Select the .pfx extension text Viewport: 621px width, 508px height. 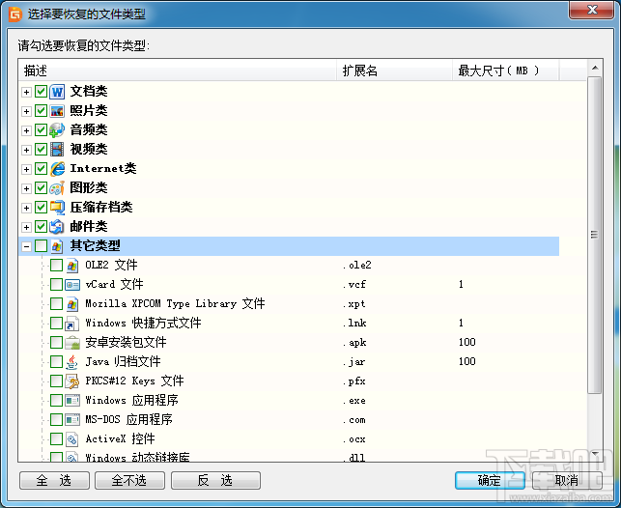pyautogui.click(x=354, y=381)
